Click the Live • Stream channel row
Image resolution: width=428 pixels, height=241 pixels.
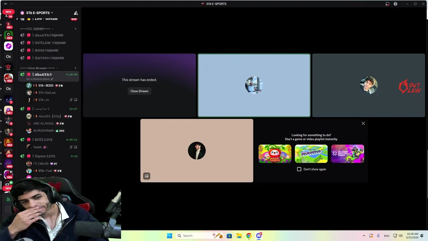[x=49, y=19]
